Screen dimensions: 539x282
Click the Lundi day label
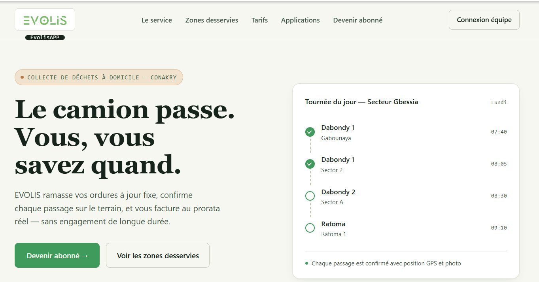[x=499, y=102]
